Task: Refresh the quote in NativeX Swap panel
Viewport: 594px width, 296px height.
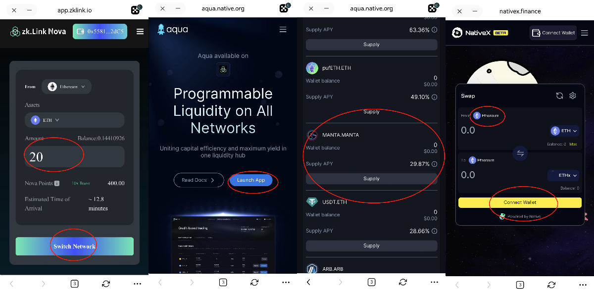Action: [559, 96]
